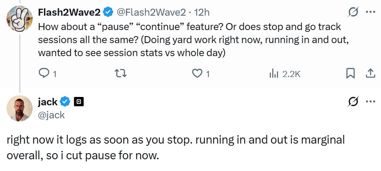View analytics showing 2.2K views

pyautogui.click(x=285, y=74)
